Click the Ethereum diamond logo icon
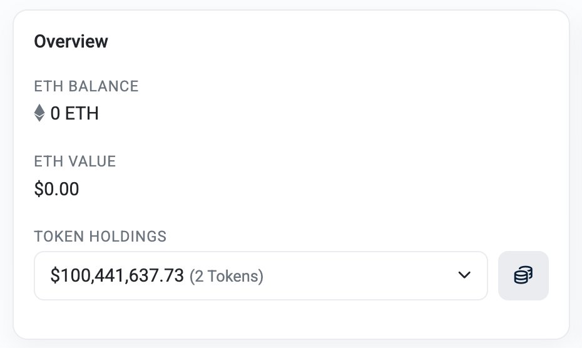This screenshot has width=582, height=348. [40, 113]
